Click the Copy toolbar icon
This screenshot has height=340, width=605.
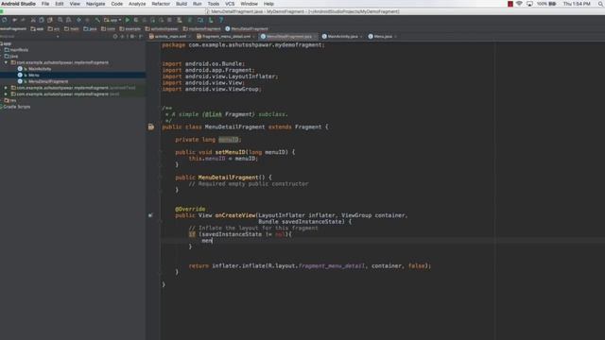[42, 20]
